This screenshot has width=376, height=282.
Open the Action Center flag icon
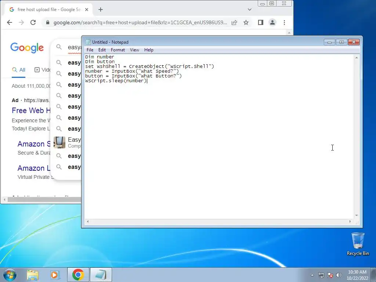[330, 275]
